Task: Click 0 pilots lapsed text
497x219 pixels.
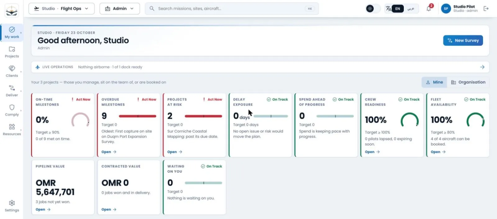Action: (388, 141)
